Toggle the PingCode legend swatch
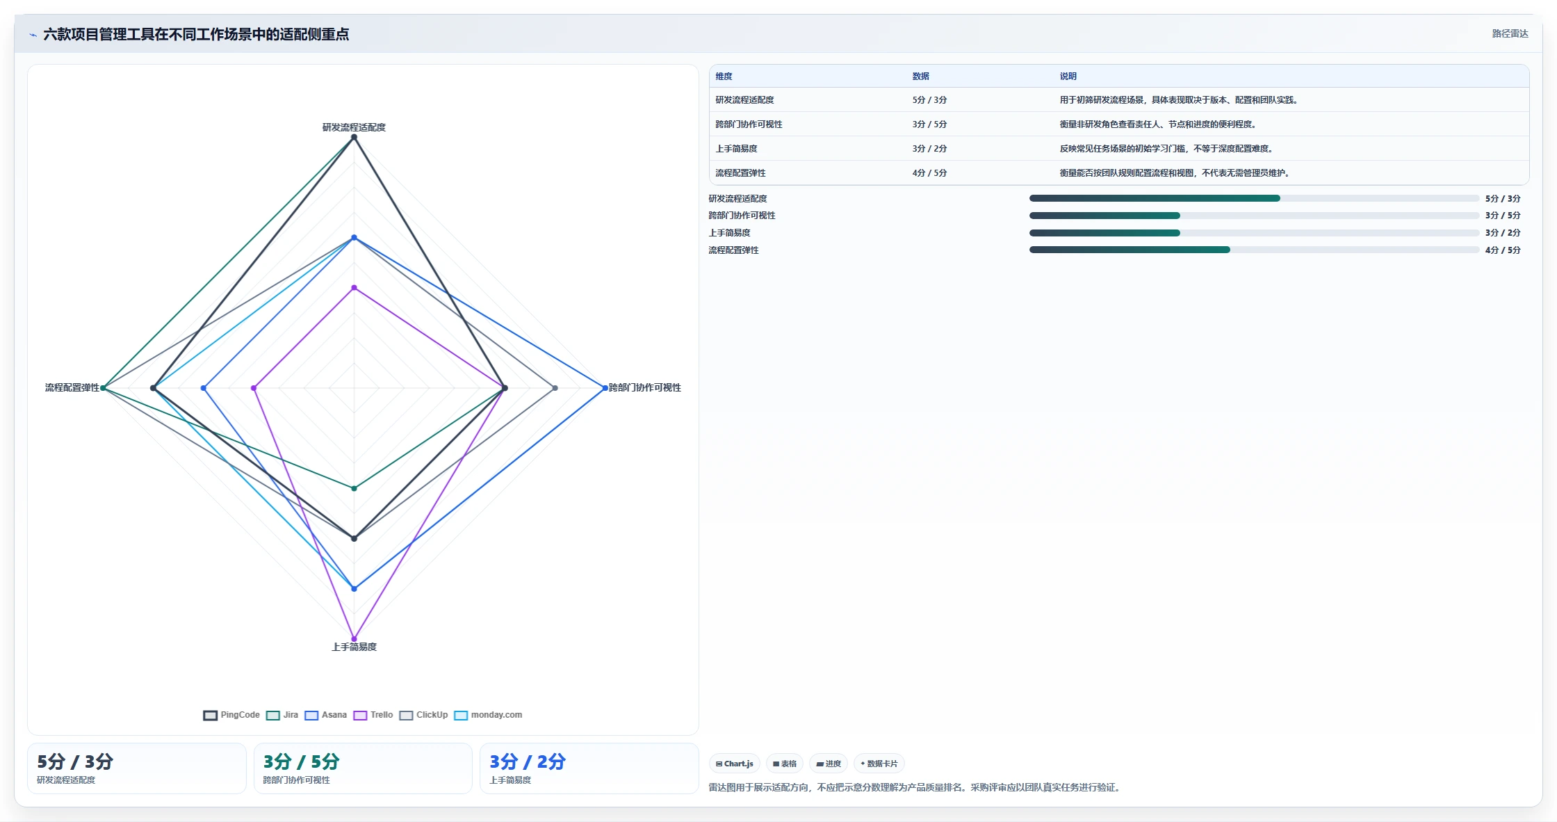Screen dimensions: 1557x822 point(210,715)
